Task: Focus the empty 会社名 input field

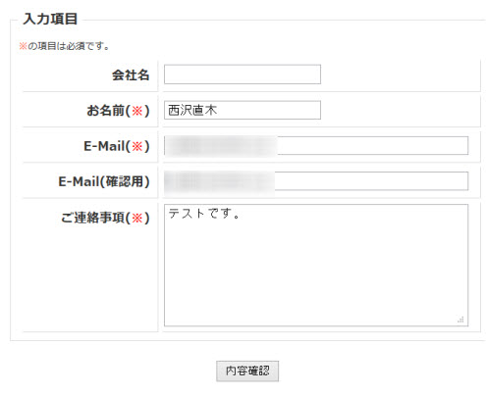Action: [x=243, y=74]
